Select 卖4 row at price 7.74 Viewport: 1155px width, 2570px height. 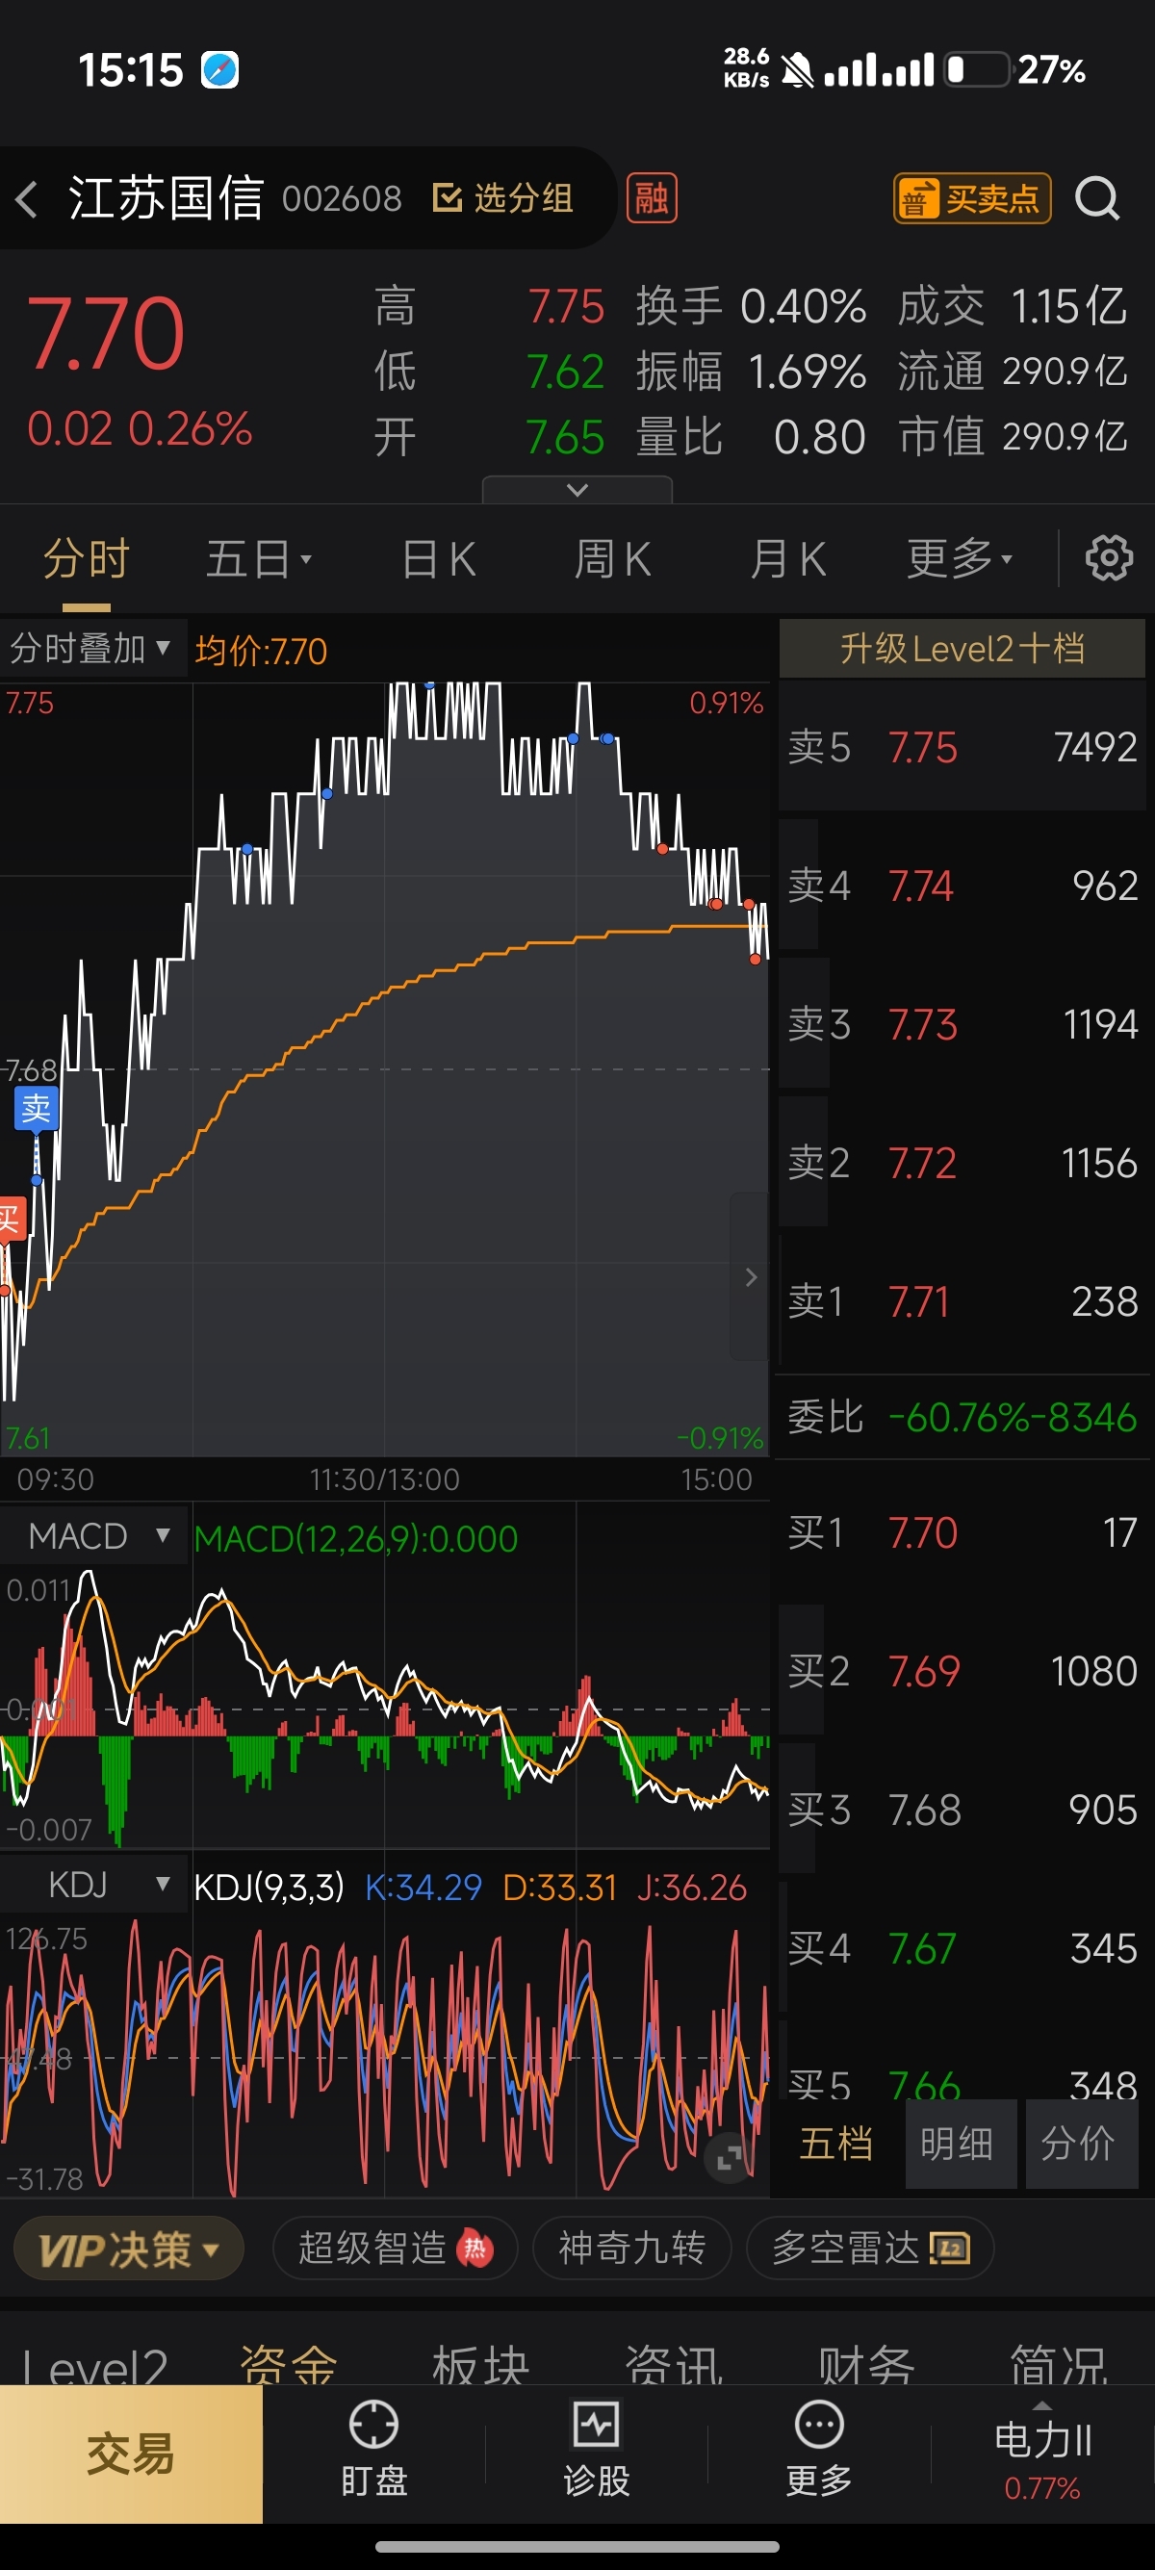click(962, 885)
